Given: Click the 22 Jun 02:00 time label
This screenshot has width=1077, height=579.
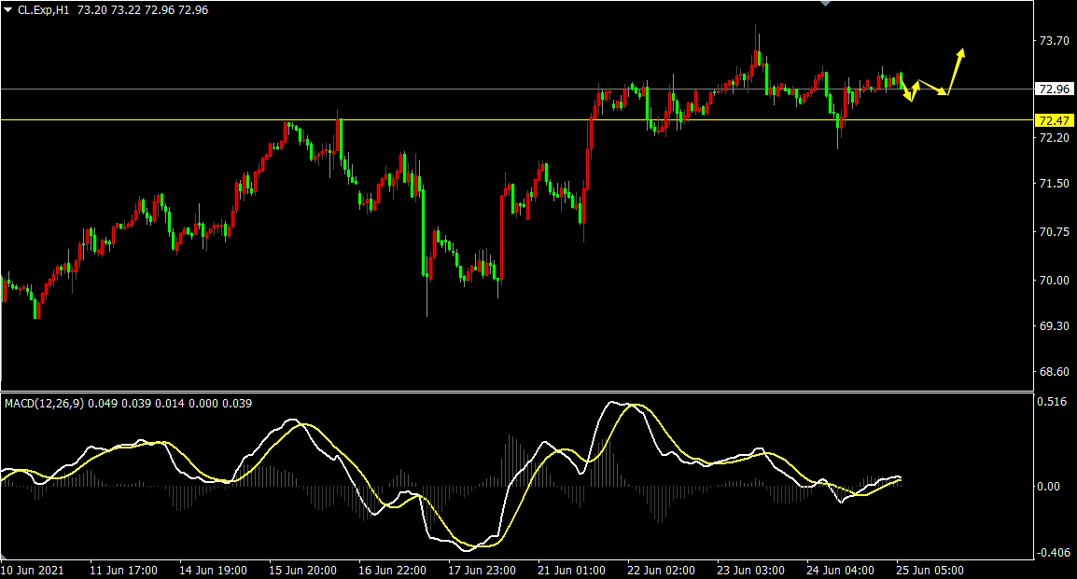Looking at the screenshot, I should click(x=662, y=571).
